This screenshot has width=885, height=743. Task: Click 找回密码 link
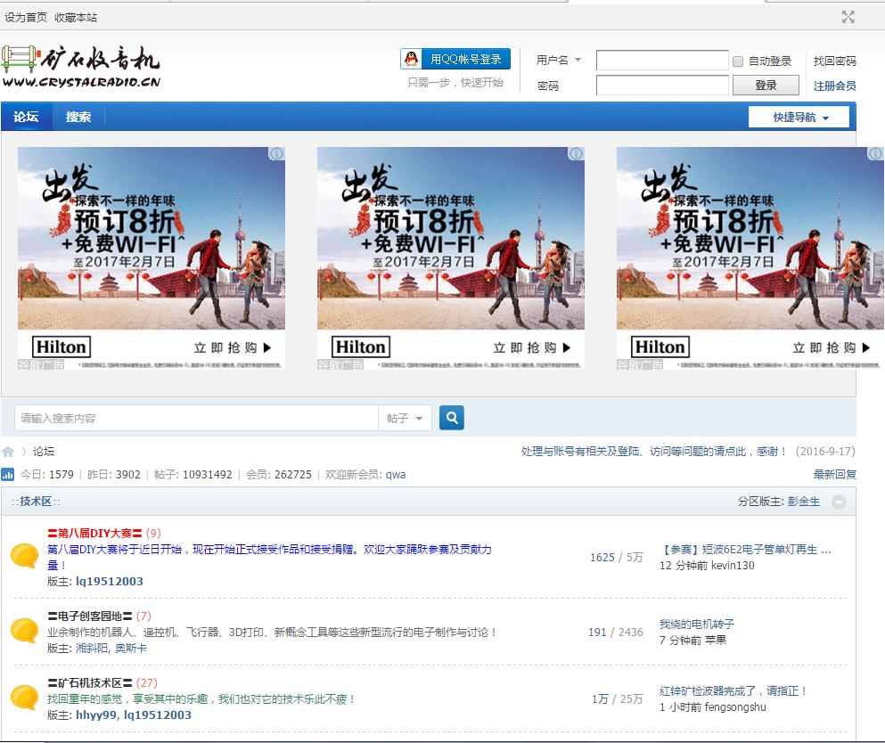pyautogui.click(x=834, y=61)
